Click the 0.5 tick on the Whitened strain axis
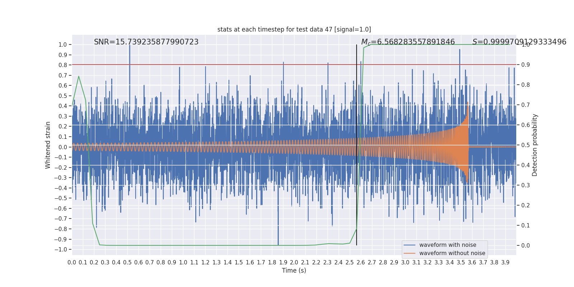Viewport: 574px width, 287px height. coord(63,96)
